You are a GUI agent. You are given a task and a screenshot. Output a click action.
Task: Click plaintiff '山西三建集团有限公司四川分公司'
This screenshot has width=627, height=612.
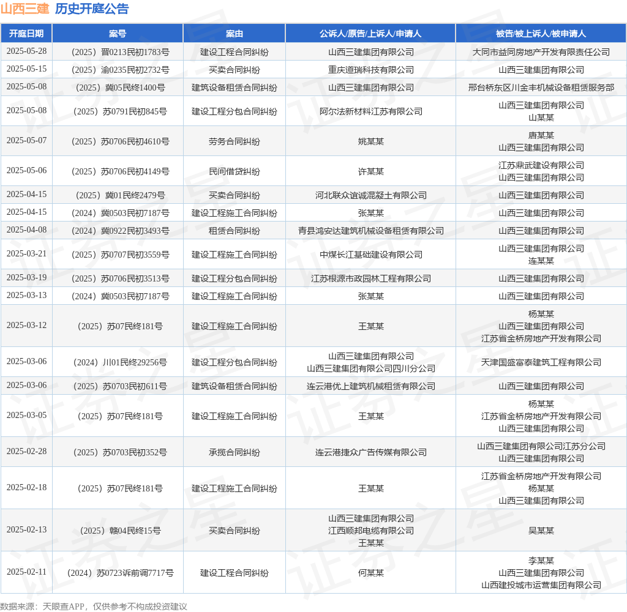tap(370, 368)
